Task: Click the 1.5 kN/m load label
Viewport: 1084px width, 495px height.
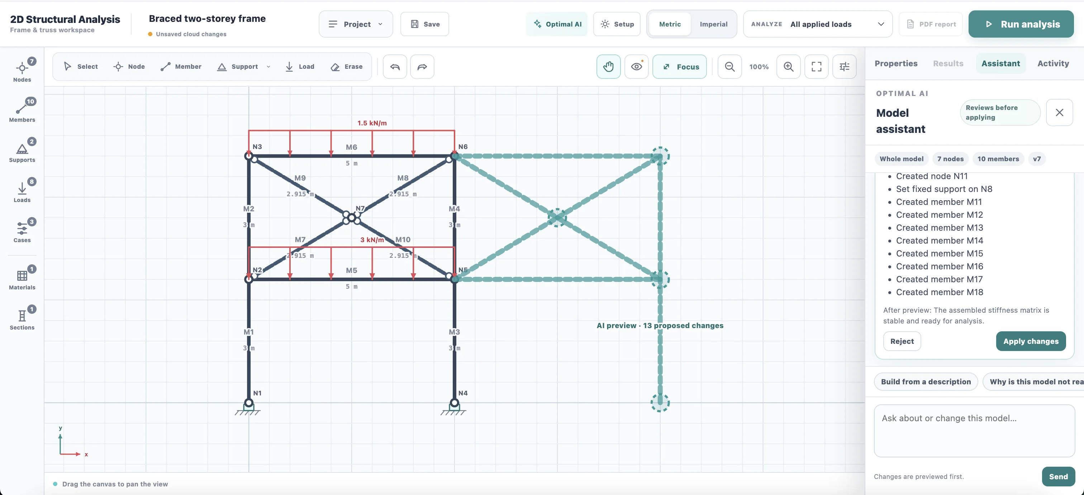Action: pyautogui.click(x=372, y=123)
